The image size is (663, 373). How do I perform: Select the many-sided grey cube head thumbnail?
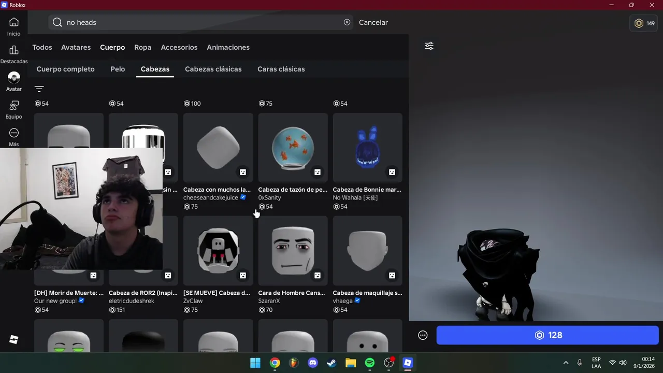coord(218,148)
